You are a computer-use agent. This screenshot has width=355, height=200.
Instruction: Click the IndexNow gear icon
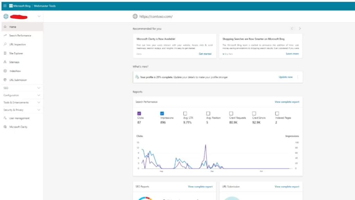[5, 71]
